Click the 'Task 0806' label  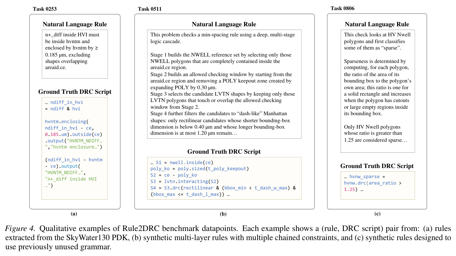click(343, 9)
